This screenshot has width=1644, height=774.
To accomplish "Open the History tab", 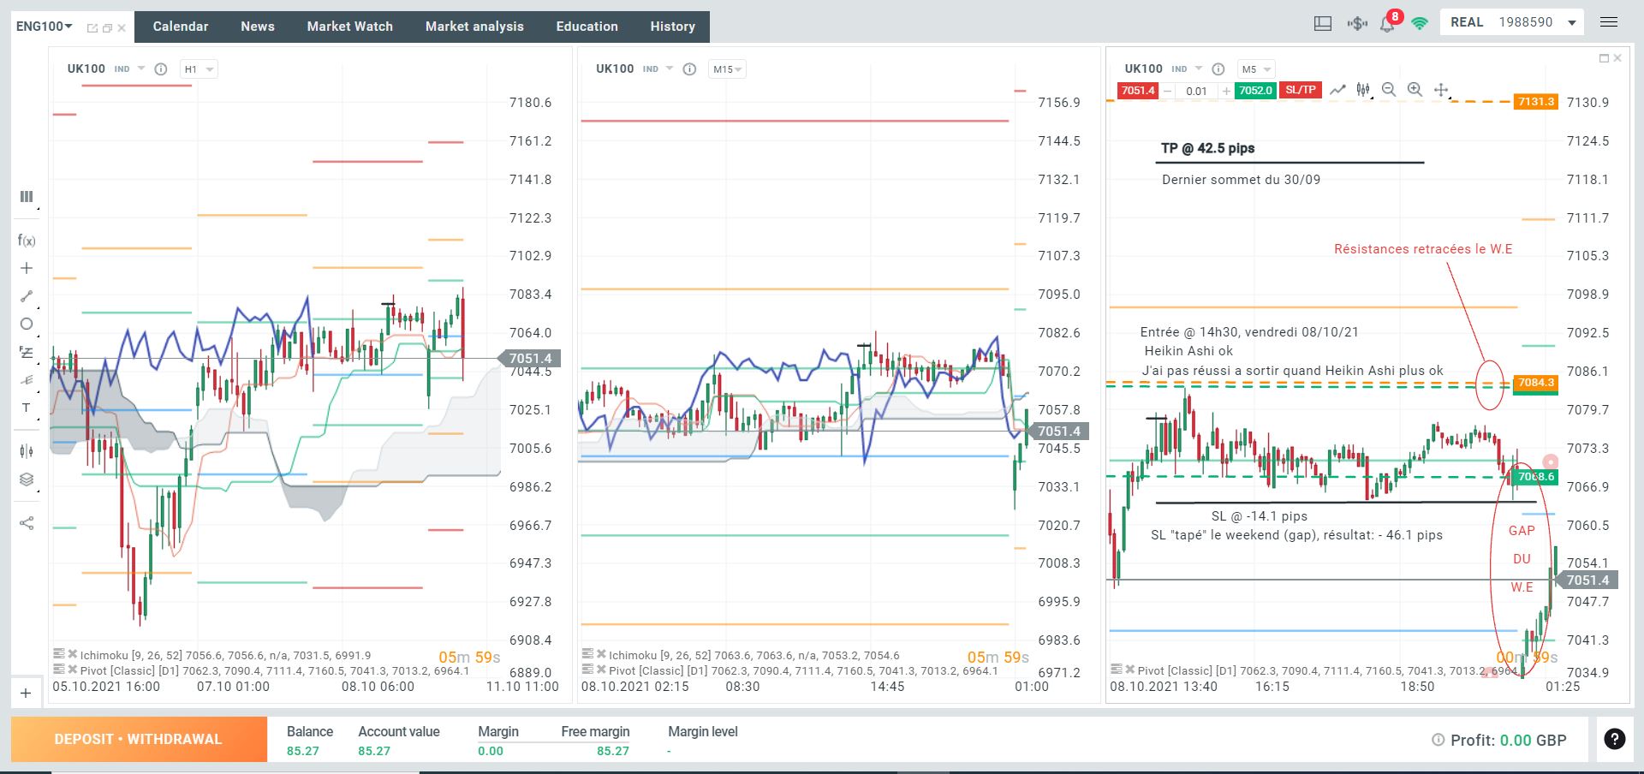I will 673,27.
